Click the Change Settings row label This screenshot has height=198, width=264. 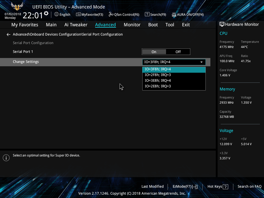click(26, 62)
